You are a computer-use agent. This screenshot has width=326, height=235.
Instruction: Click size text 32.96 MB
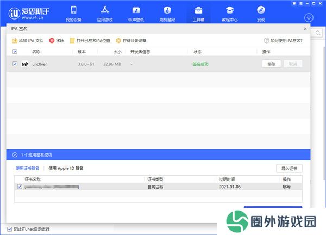pyautogui.click(x=112, y=64)
